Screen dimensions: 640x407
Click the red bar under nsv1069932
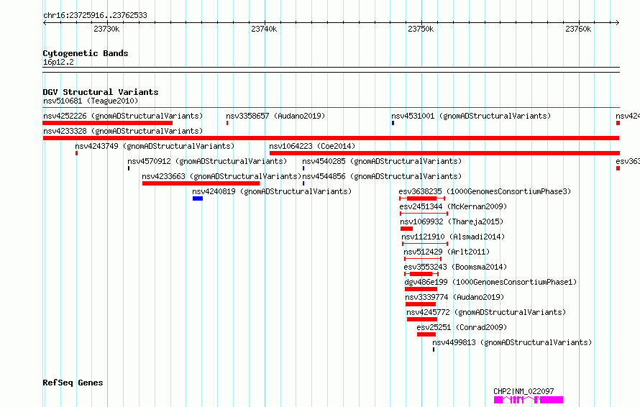pyautogui.click(x=406, y=229)
